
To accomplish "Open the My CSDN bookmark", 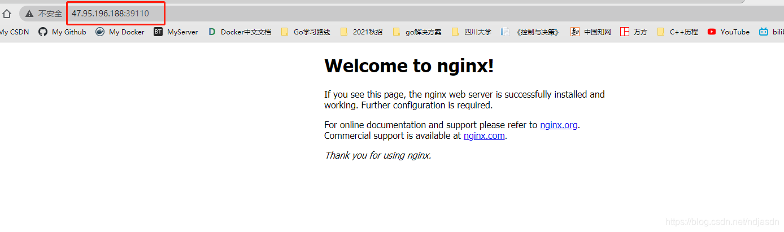I will pos(14,32).
